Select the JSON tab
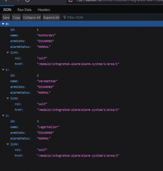 pyautogui.click(x=7, y=10)
